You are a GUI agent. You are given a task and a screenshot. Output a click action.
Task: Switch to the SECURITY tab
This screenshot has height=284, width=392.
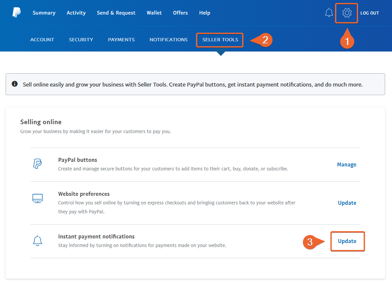click(81, 40)
